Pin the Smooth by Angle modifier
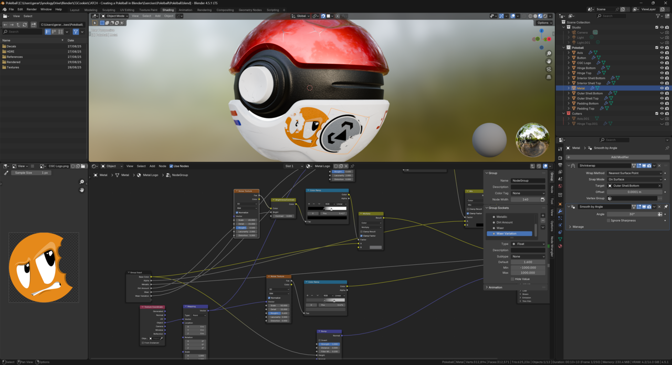The width and height of the screenshot is (672, 365). pyautogui.click(x=666, y=207)
